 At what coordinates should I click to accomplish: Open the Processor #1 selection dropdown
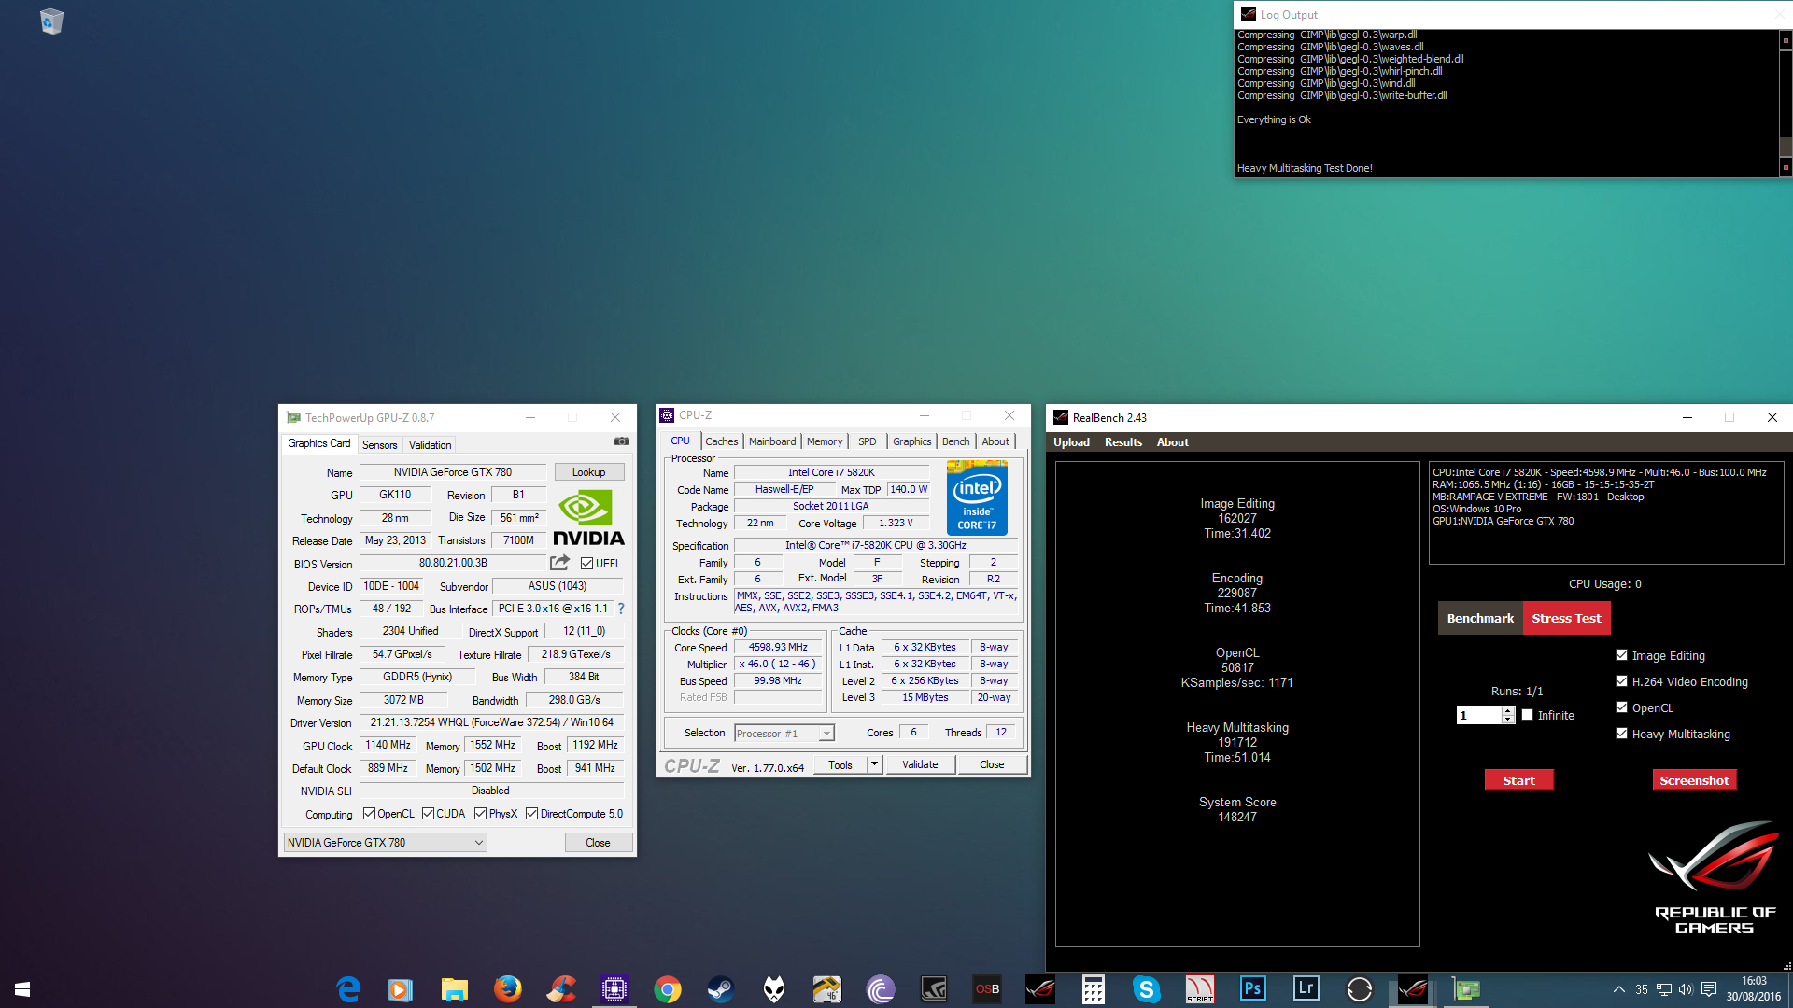click(784, 733)
